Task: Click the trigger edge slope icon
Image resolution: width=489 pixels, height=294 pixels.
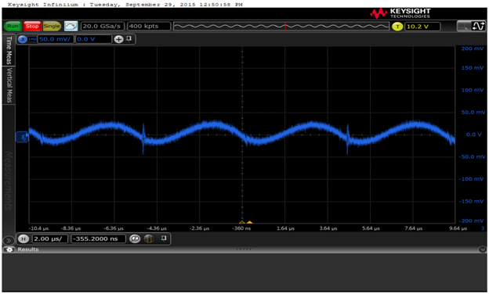Action: [478, 26]
